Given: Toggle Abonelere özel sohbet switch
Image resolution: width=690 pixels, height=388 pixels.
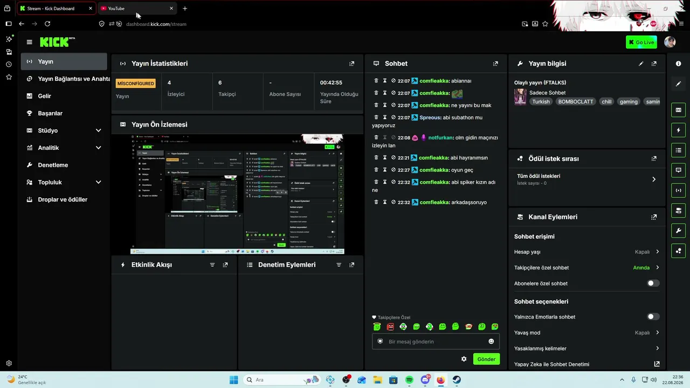Looking at the screenshot, I should [653, 283].
